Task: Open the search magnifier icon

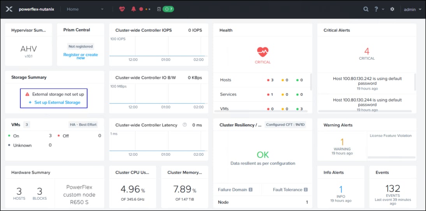Action: coord(366,9)
